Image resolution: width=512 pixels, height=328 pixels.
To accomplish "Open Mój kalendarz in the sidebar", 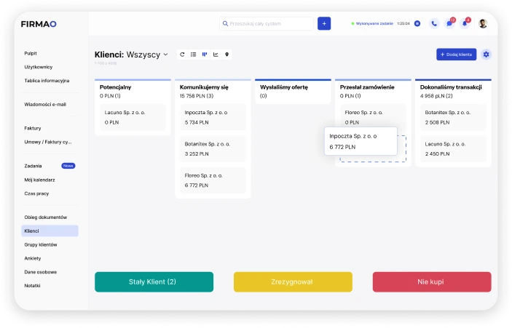I will click(39, 180).
